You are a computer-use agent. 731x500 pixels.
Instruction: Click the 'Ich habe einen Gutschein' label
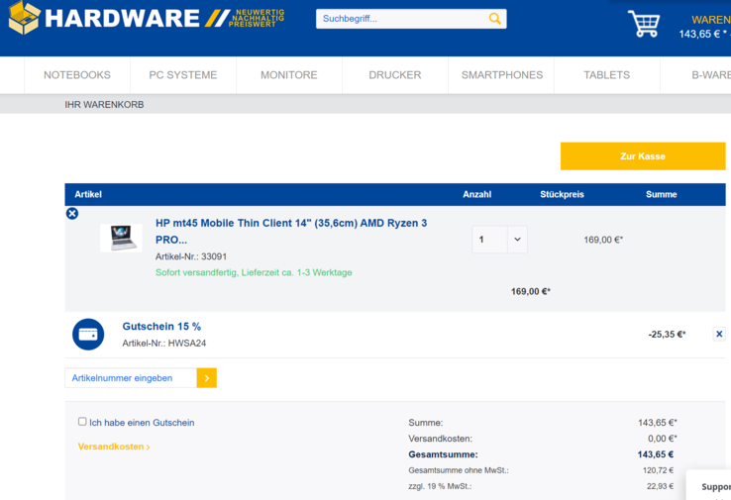pyautogui.click(x=142, y=423)
